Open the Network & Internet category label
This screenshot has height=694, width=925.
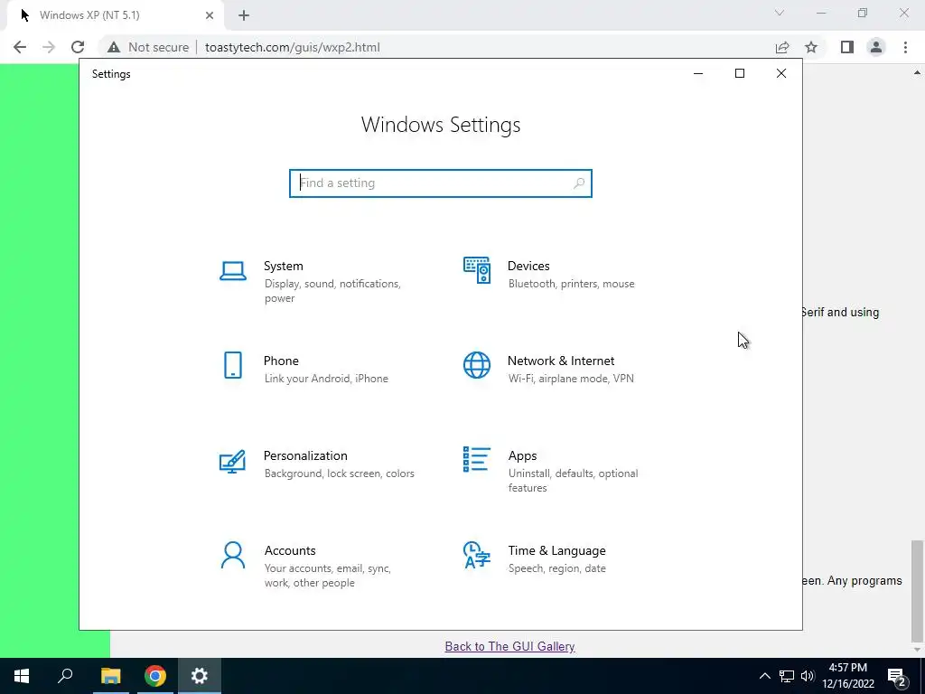tap(561, 361)
